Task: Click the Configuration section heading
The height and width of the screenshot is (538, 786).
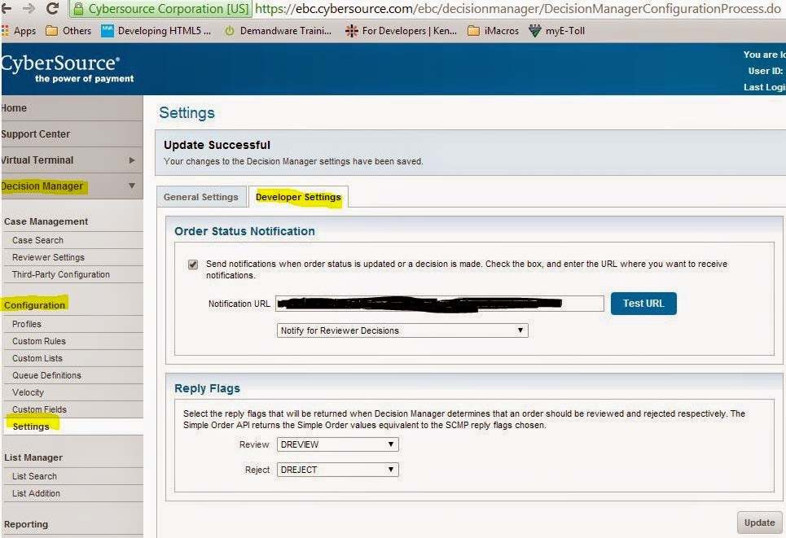Action: (34, 305)
